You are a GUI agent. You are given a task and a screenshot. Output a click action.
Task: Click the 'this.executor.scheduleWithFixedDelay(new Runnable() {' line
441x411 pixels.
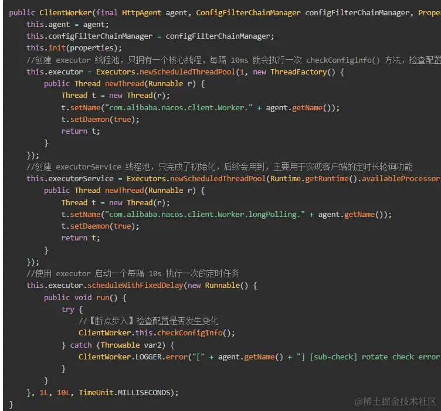(142, 286)
